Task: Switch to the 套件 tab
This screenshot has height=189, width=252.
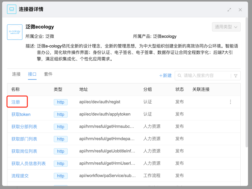Action: coord(48,74)
